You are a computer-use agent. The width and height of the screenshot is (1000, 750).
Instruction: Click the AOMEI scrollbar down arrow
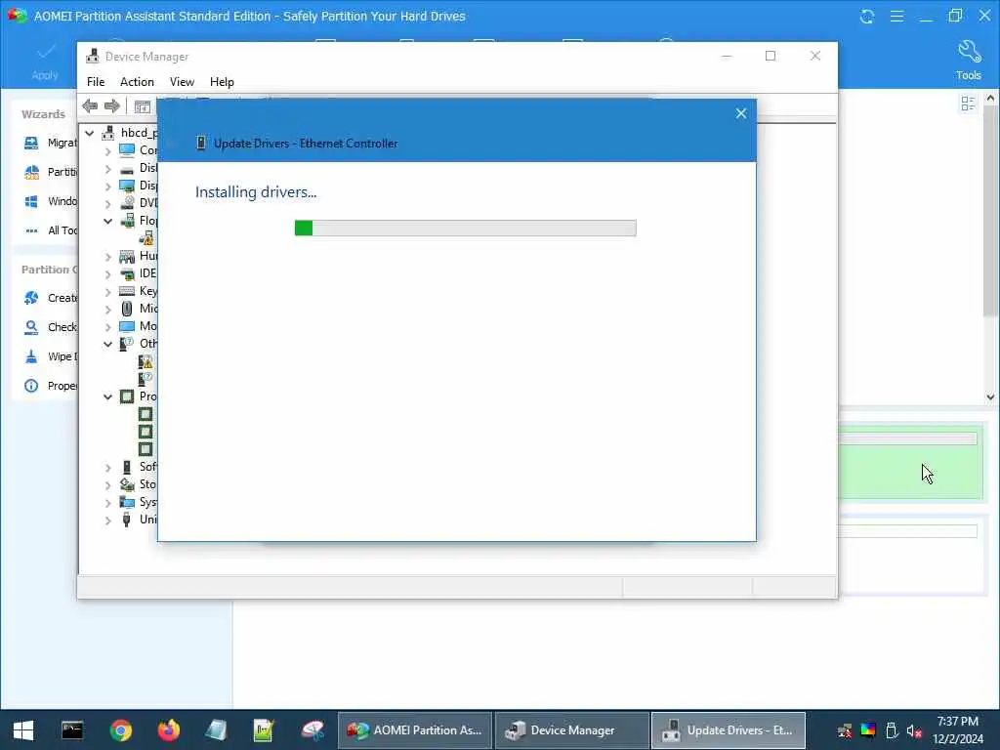[990, 396]
